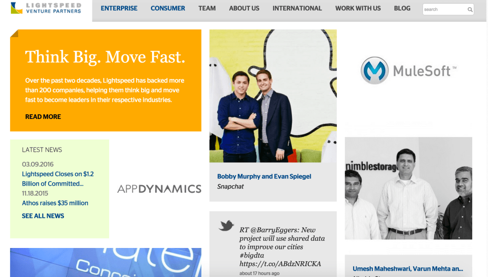This screenshot has width=488, height=277.
Task: Open the MuleSoft logo tile
Action: click(x=408, y=70)
